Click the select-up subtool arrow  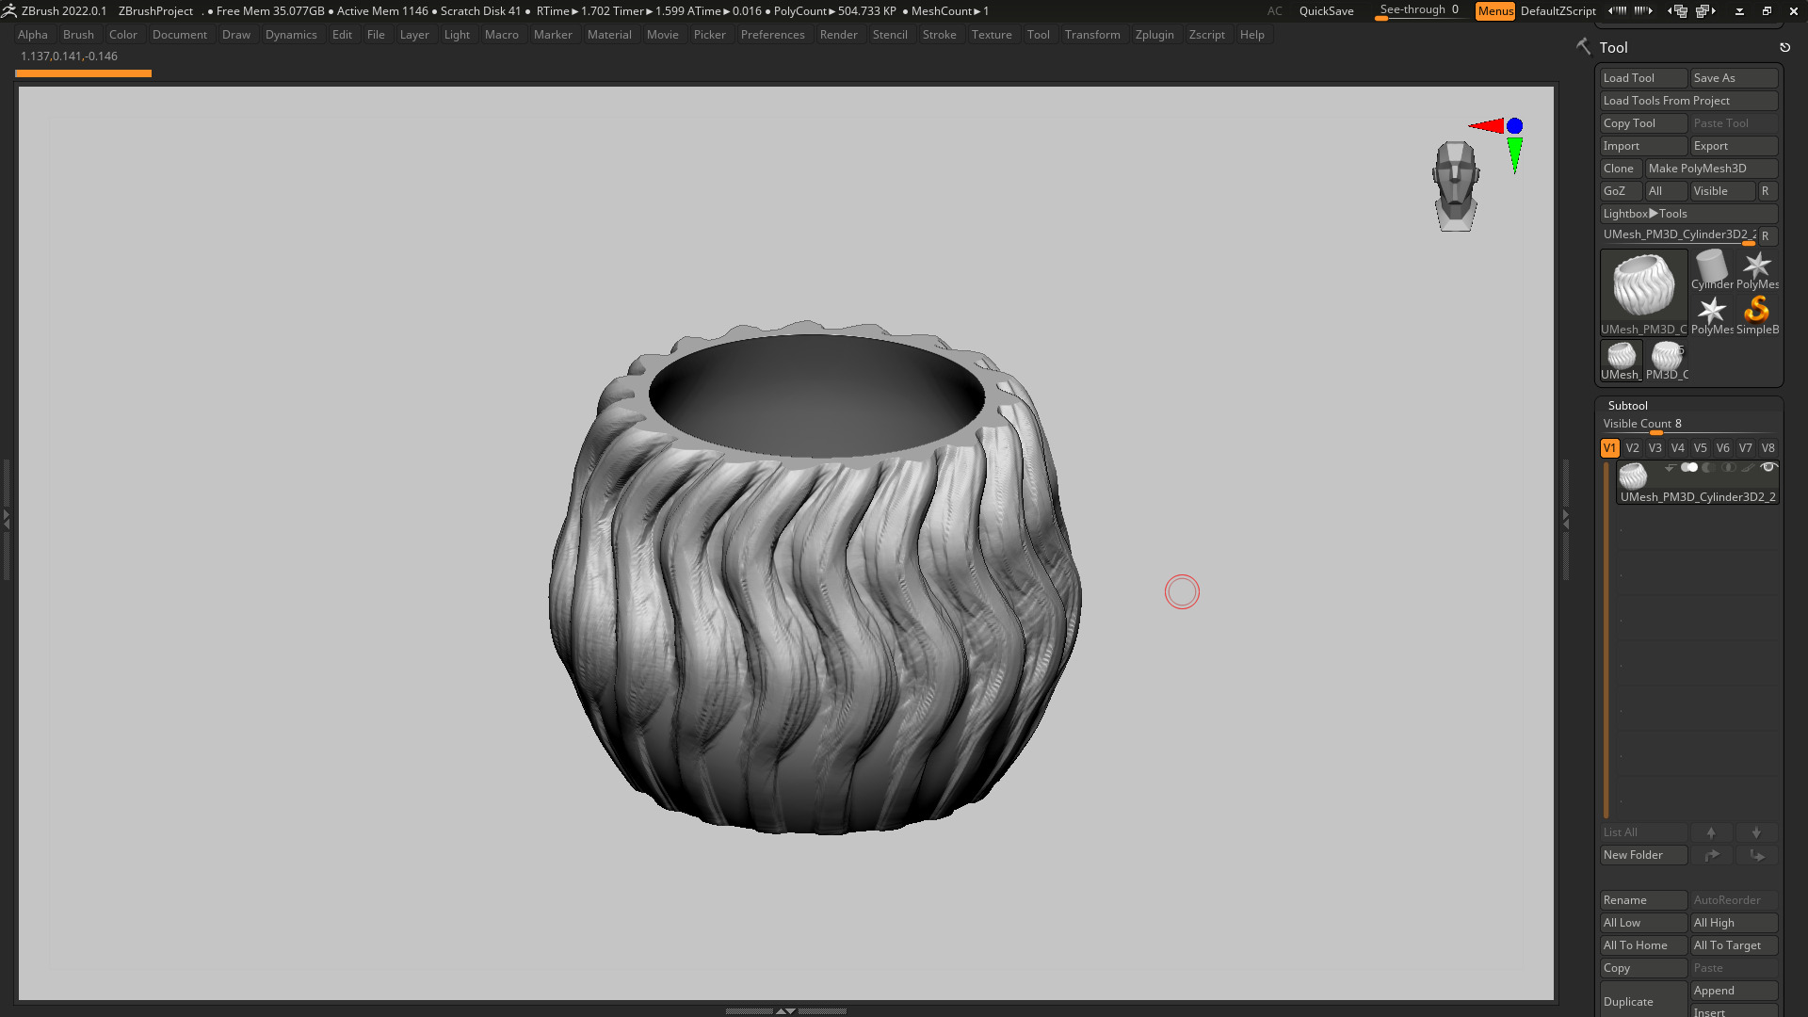(1711, 832)
